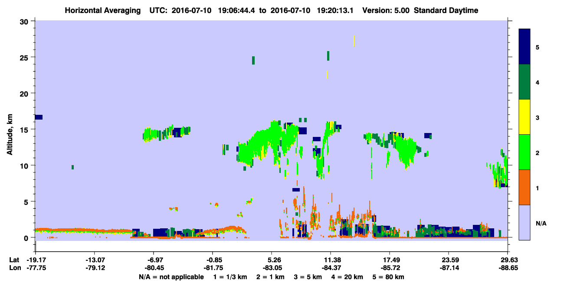Click longitude value -77.75
The height and width of the screenshot is (289, 564).
coord(36,268)
